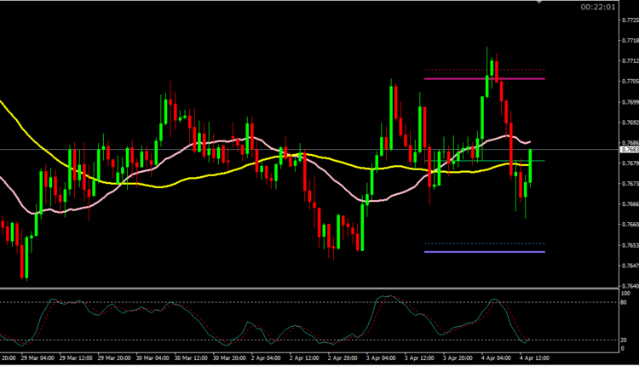Click the 80 level label of oscillator

click(625, 302)
